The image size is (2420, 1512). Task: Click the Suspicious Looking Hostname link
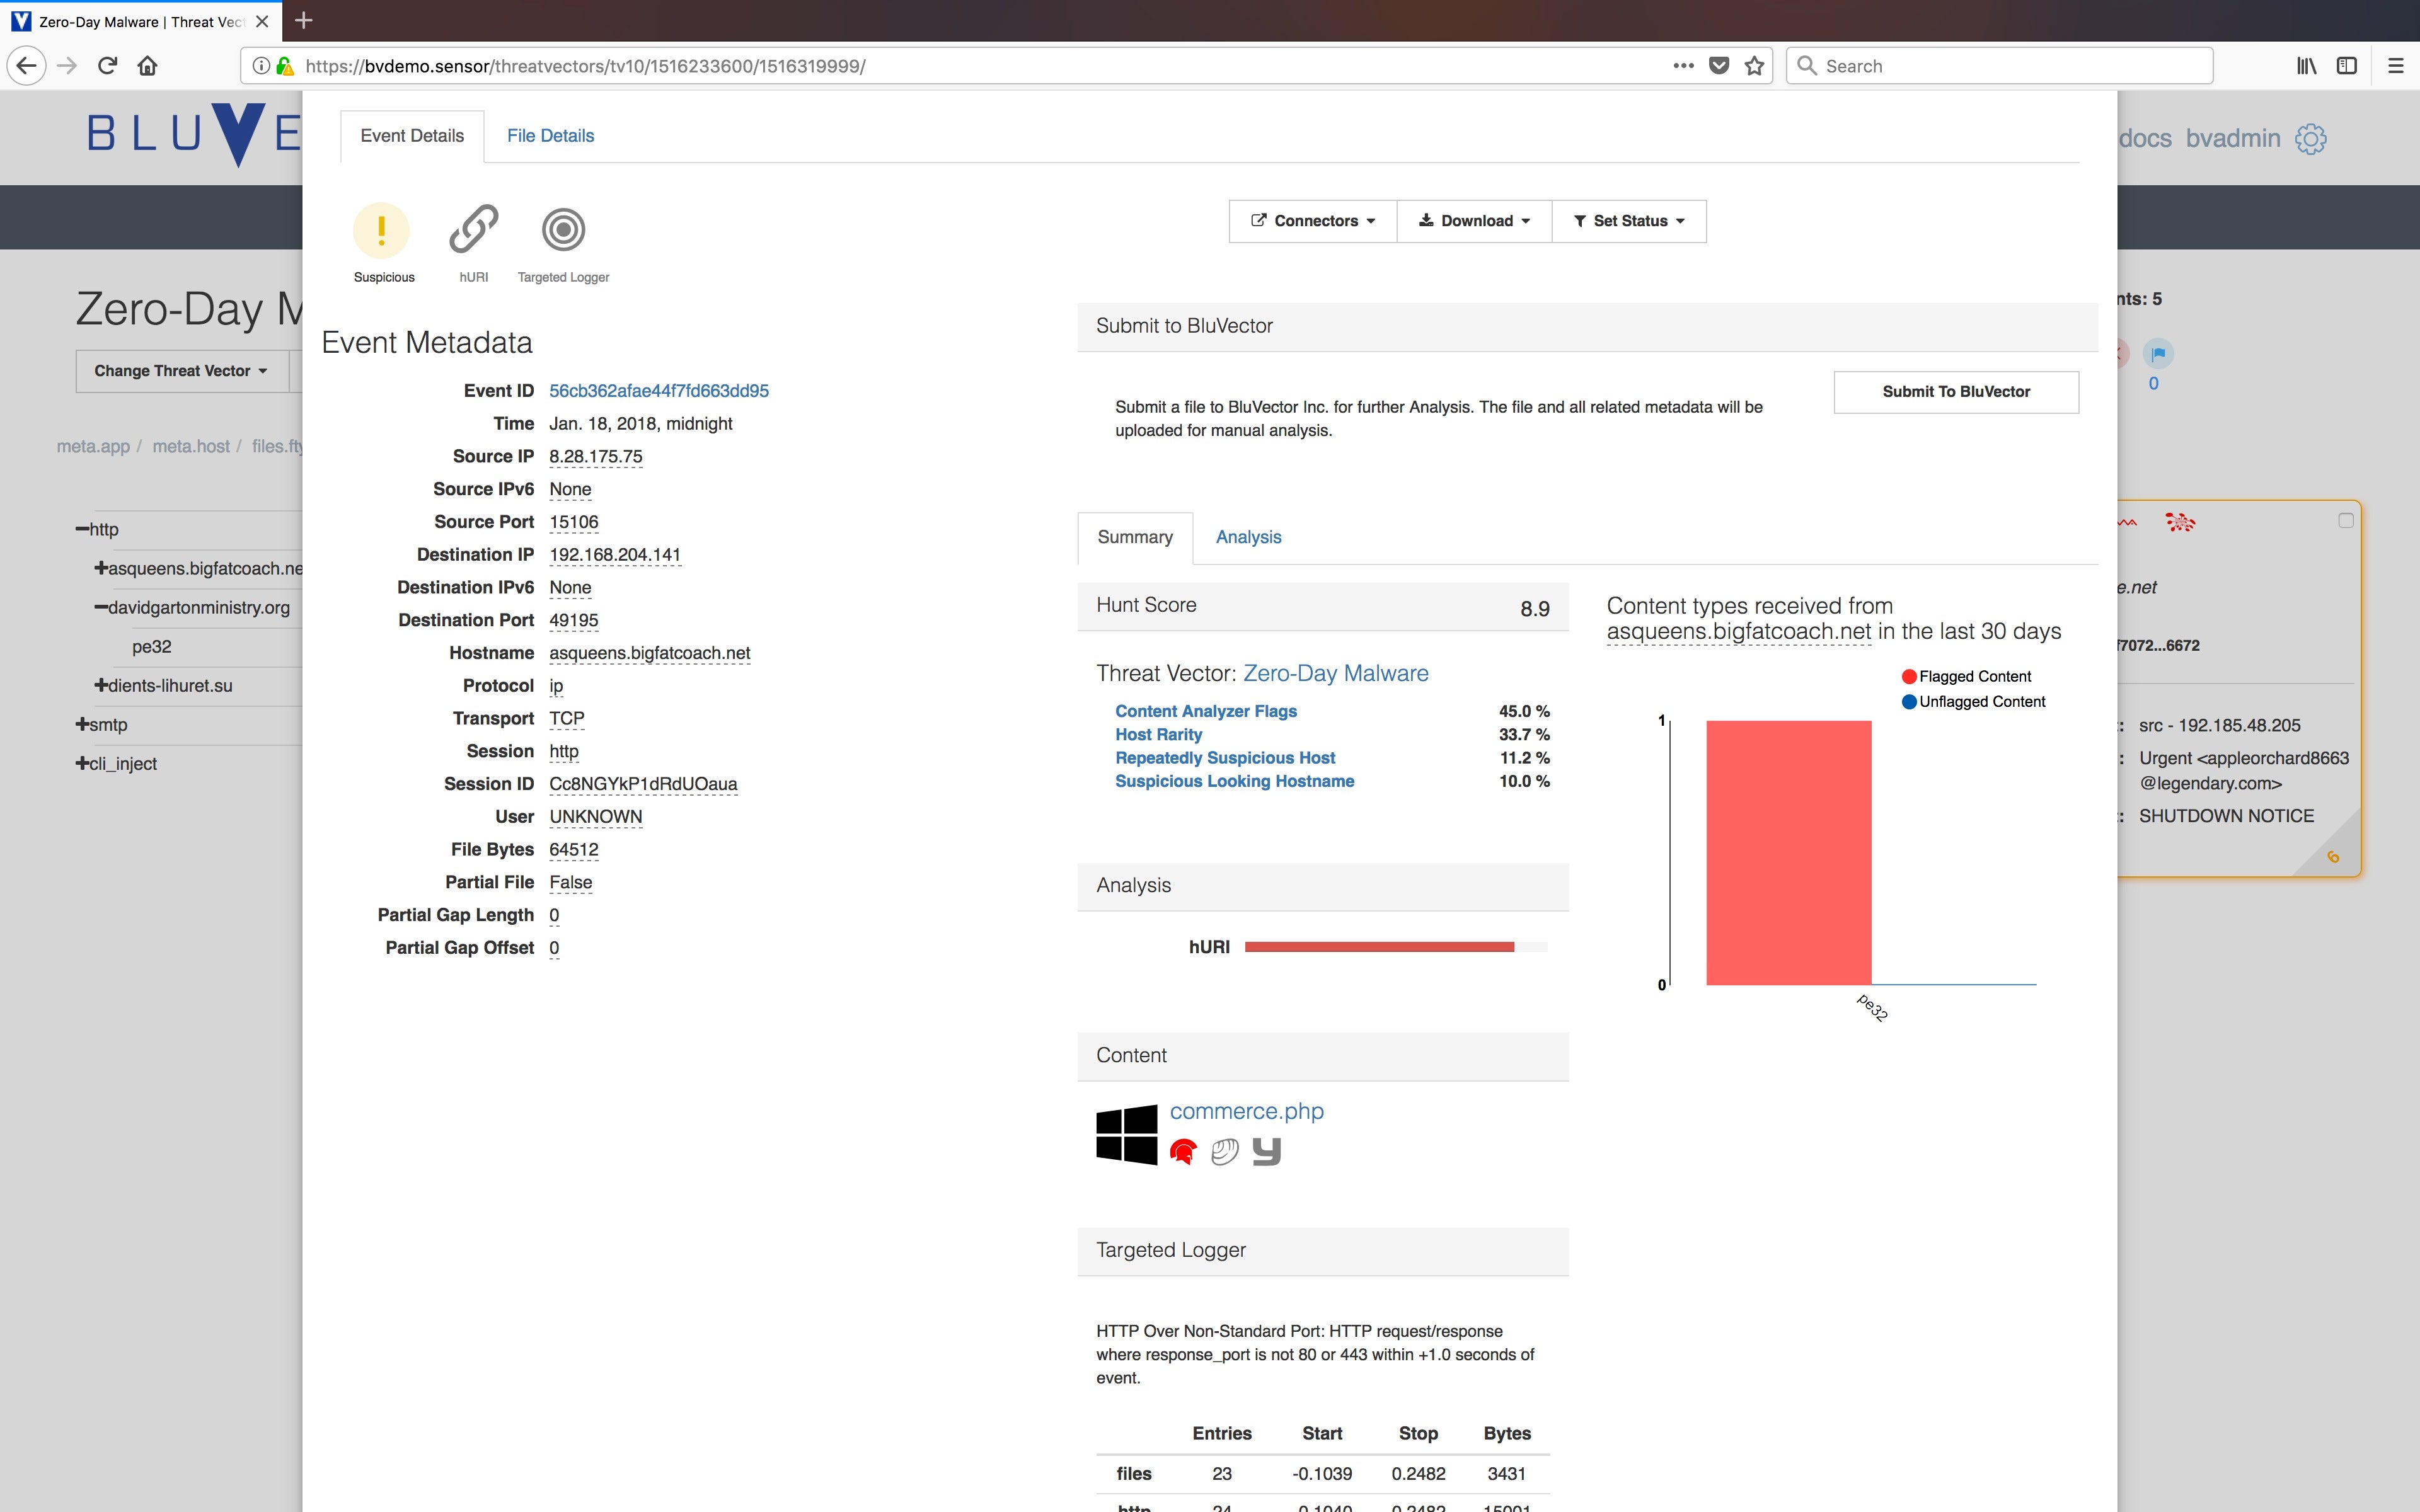click(x=1234, y=781)
